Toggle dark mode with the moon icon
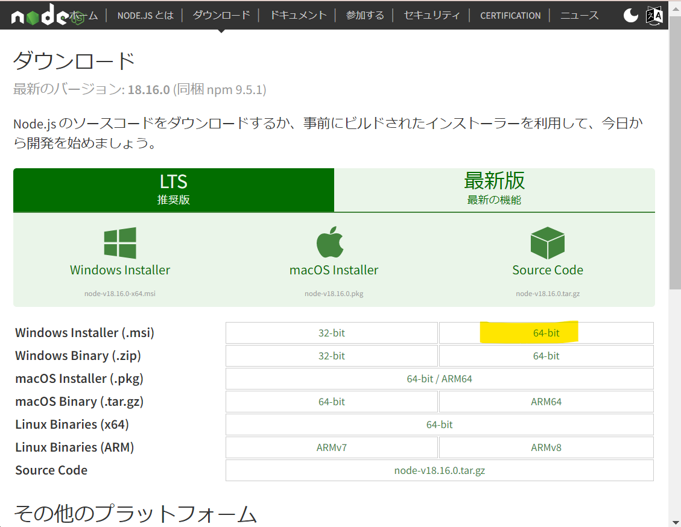 630,15
